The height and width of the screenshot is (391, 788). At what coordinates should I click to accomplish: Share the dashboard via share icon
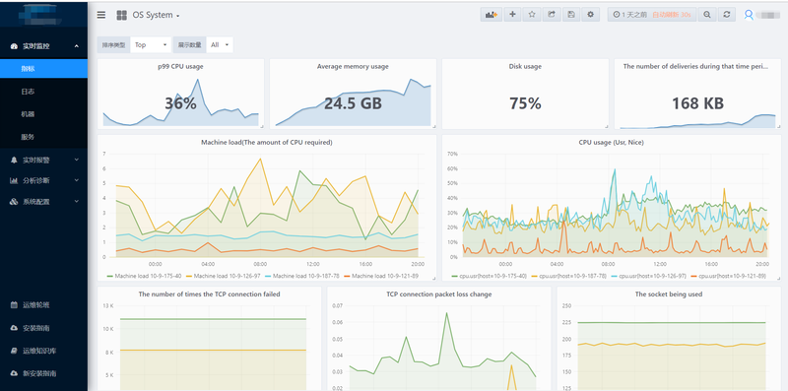(552, 15)
